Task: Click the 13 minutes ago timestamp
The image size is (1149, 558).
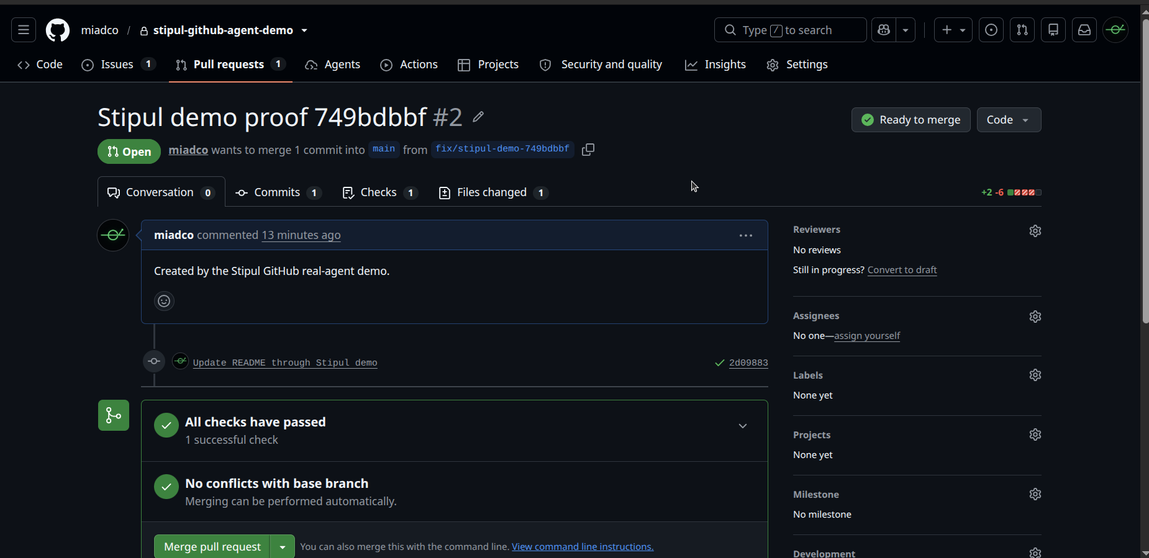Action: click(301, 235)
